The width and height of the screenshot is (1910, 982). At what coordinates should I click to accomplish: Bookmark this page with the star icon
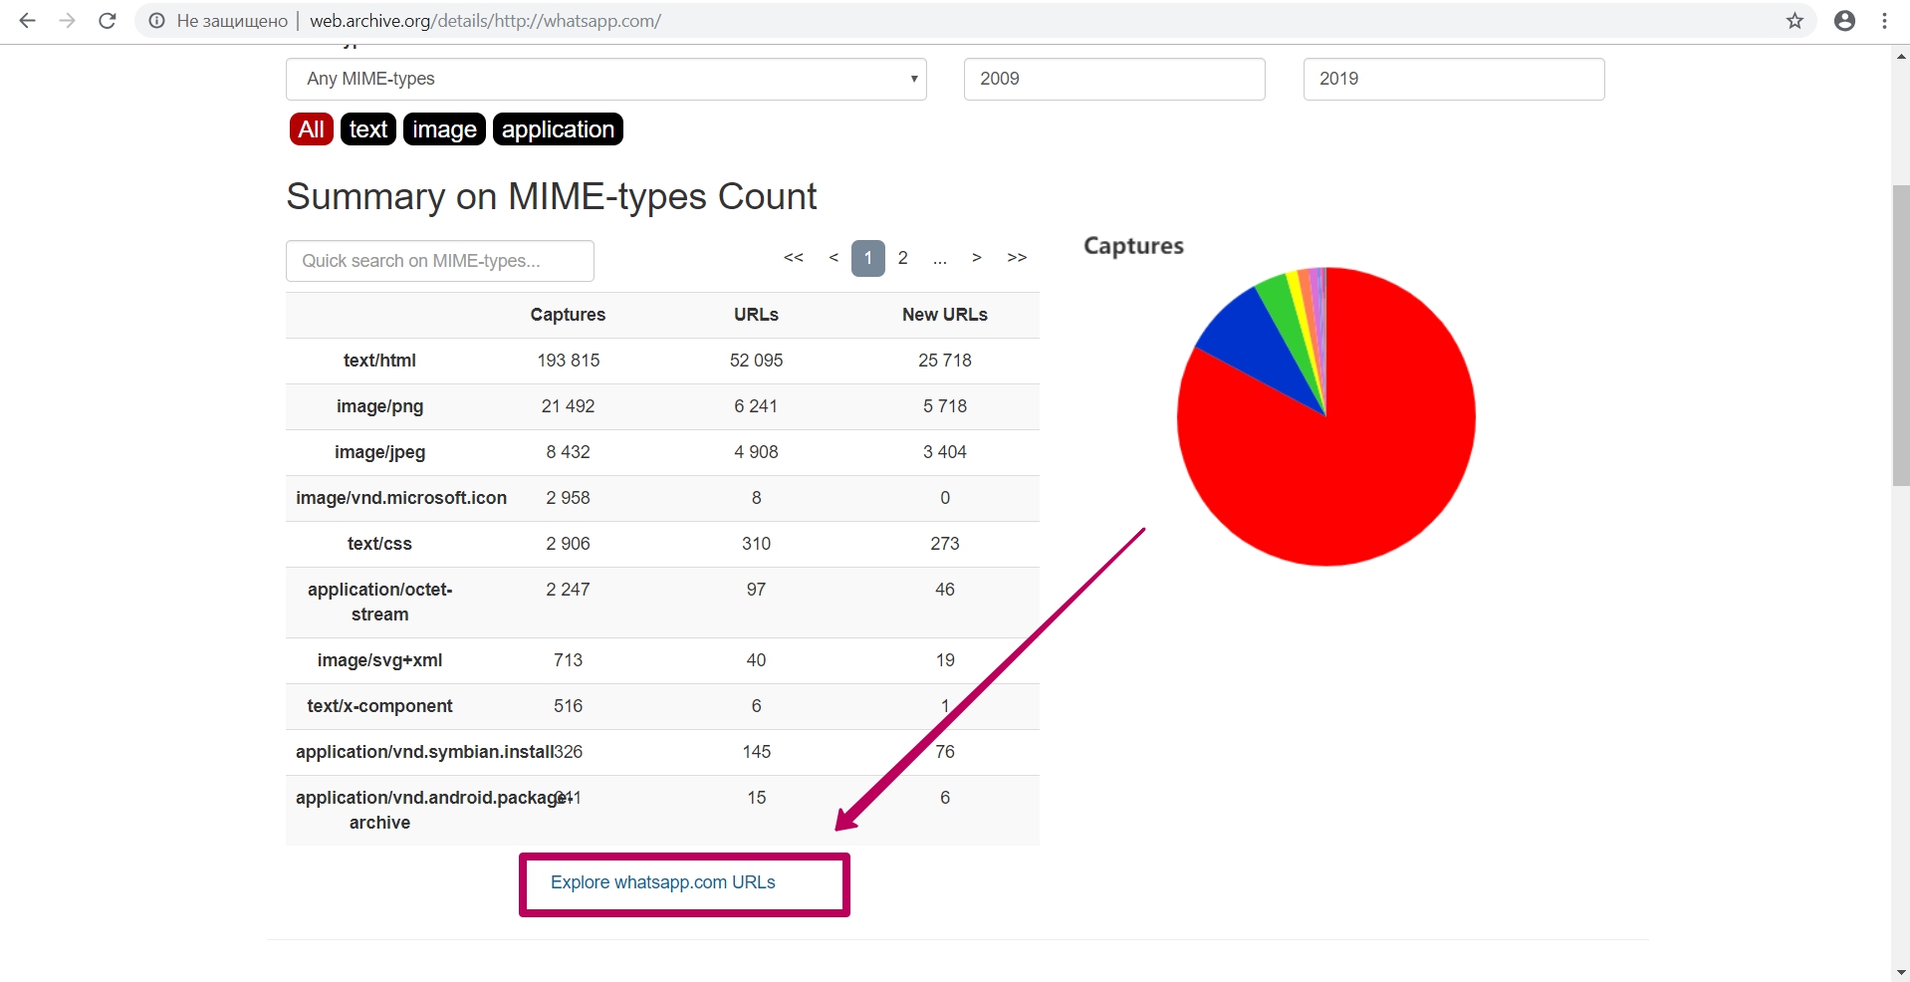(x=1794, y=21)
